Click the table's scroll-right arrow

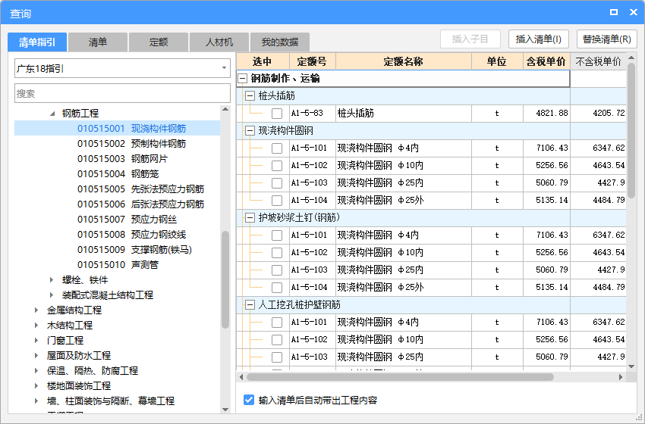click(621, 377)
